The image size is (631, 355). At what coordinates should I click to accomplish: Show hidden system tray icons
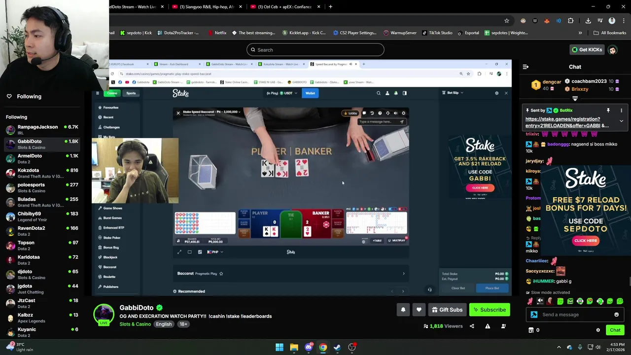(559, 347)
